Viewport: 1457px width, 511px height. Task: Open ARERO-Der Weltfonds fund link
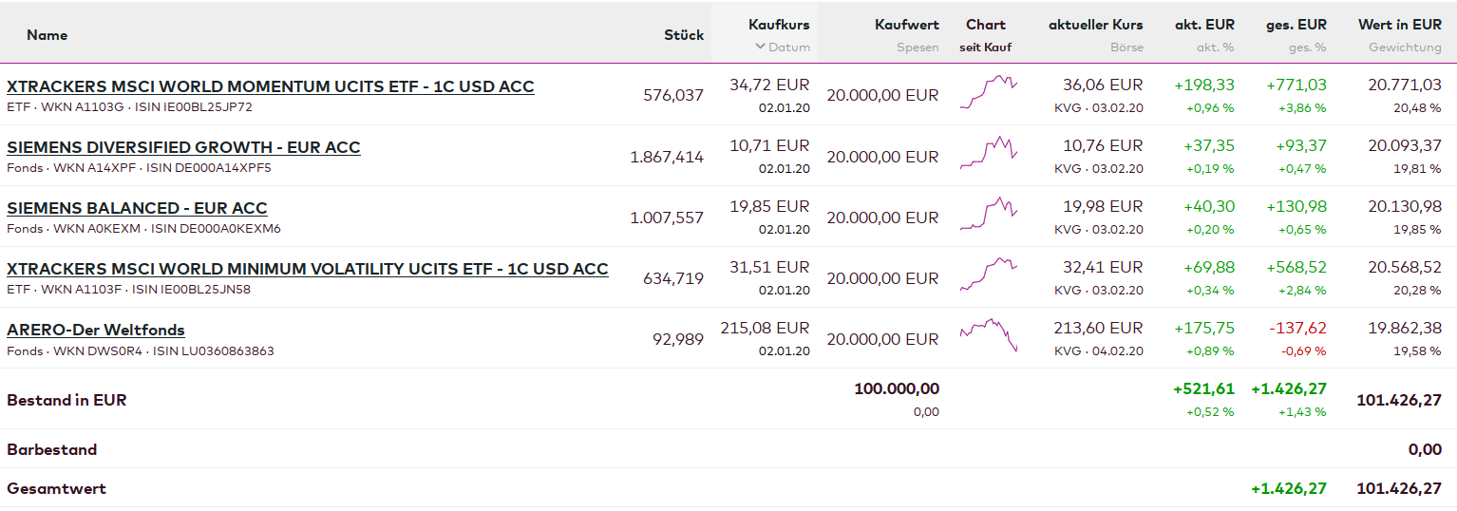pyautogui.click(x=96, y=330)
